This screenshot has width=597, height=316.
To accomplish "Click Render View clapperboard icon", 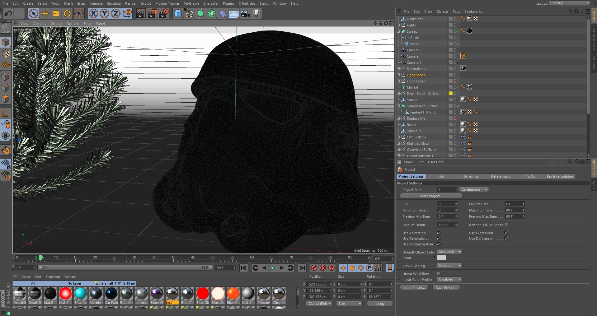I will [141, 13].
